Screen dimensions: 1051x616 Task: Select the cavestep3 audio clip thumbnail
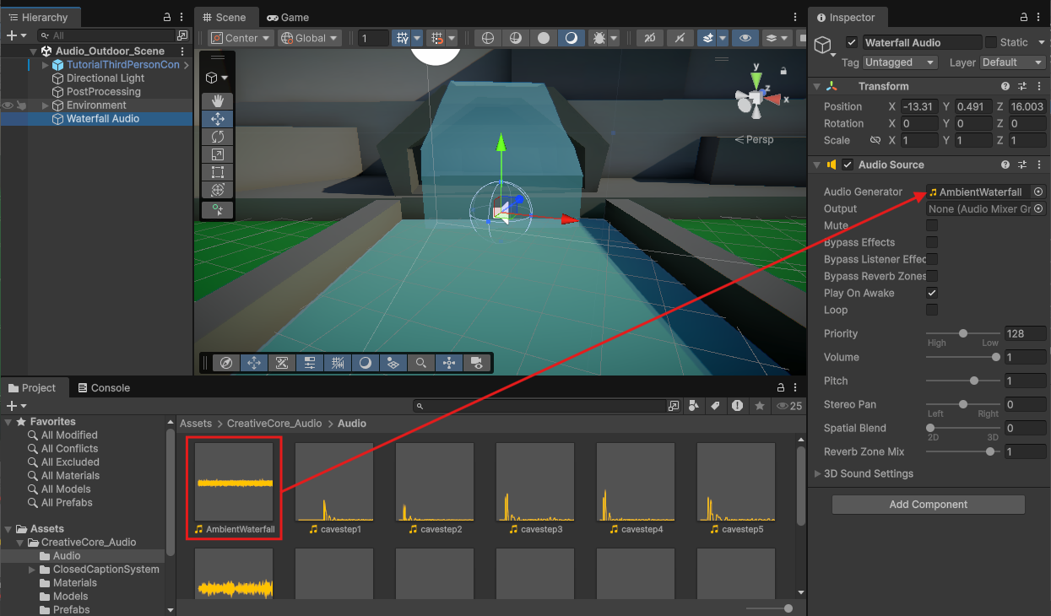[535, 483]
